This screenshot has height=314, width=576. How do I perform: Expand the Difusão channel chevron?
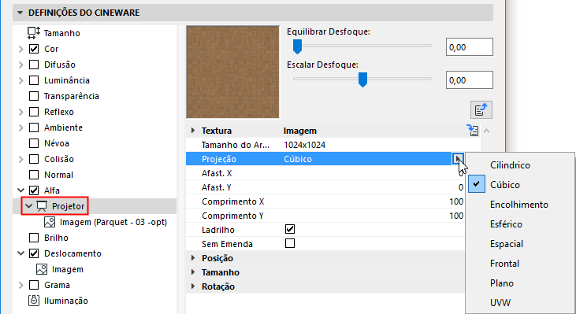point(21,65)
